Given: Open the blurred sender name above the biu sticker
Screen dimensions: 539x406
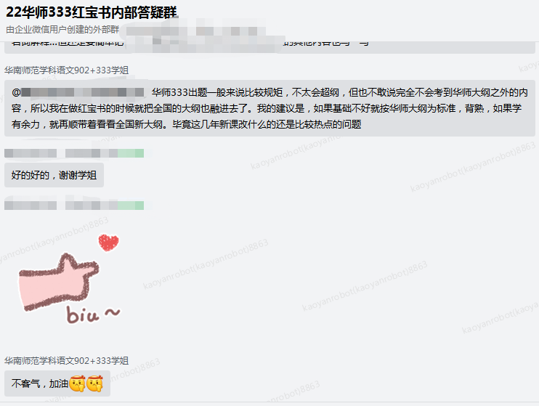Looking at the screenshot, I should coord(31,206).
